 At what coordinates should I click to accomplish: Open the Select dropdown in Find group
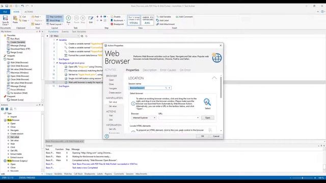click(37, 24)
